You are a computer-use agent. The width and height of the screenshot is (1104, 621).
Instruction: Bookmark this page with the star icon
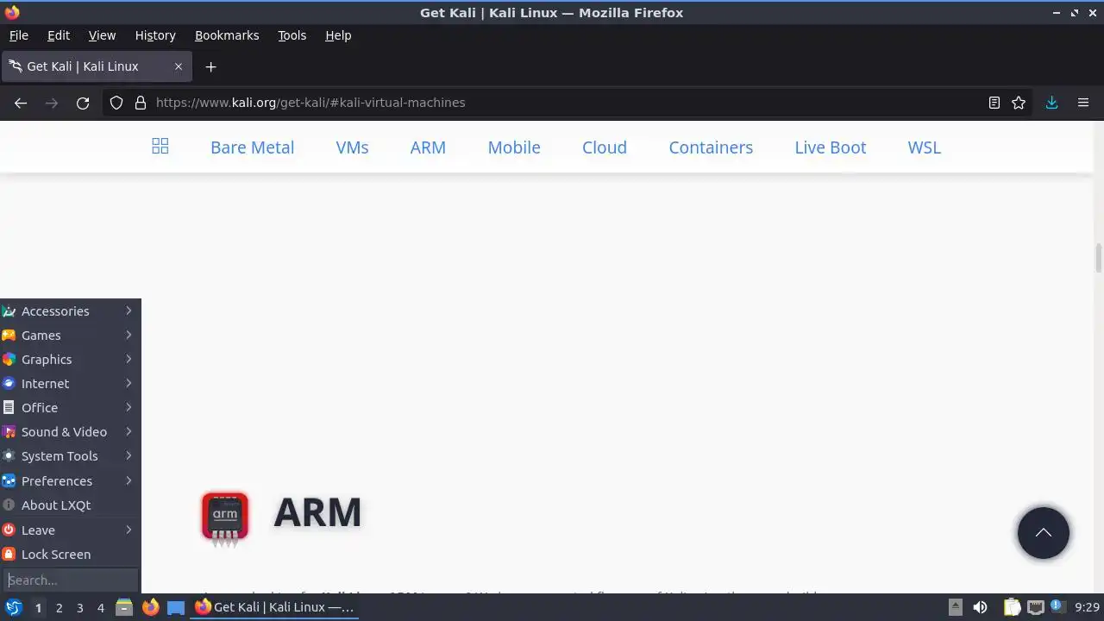click(x=1019, y=103)
